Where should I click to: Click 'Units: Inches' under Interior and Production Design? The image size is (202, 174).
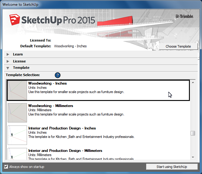[37, 132]
